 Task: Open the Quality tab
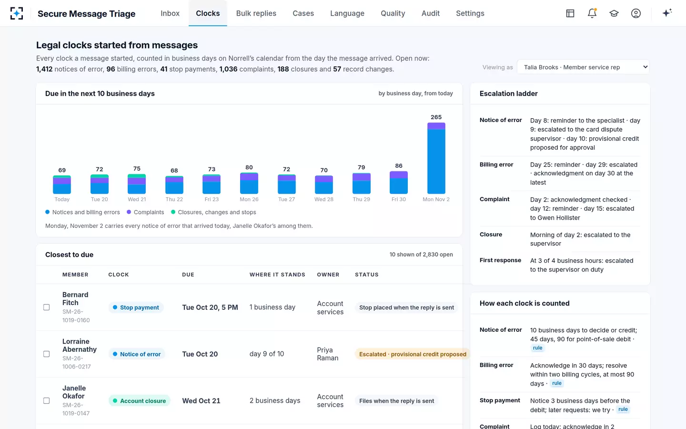tap(393, 13)
